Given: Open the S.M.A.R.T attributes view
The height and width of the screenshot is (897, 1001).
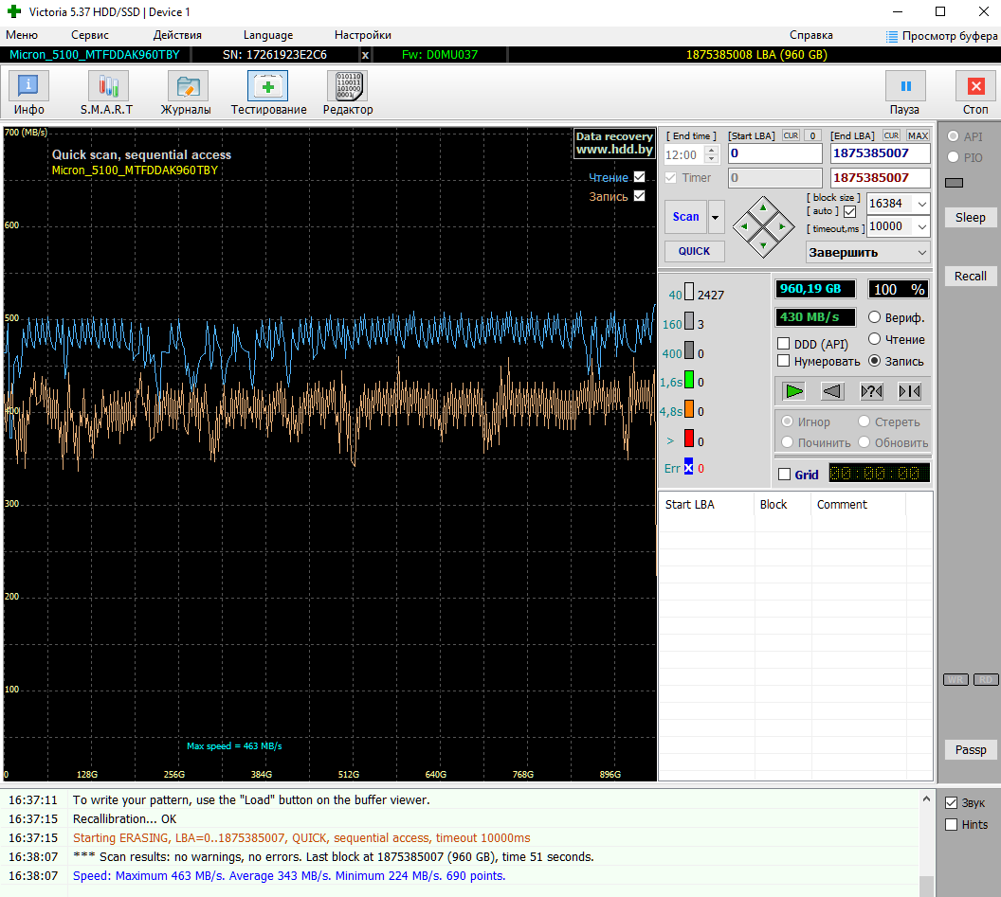Looking at the screenshot, I should coord(107,93).
